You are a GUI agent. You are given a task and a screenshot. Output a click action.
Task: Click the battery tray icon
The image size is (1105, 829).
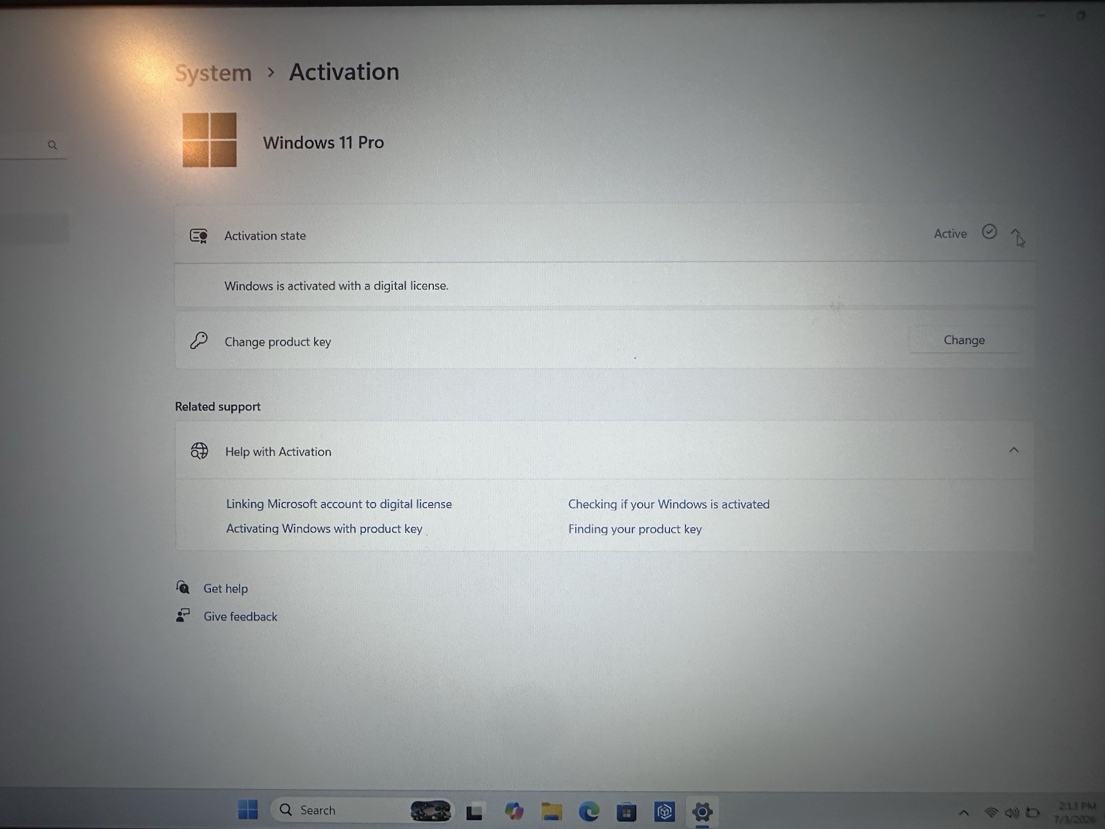pyautogui.click(x=1032, y=813)
